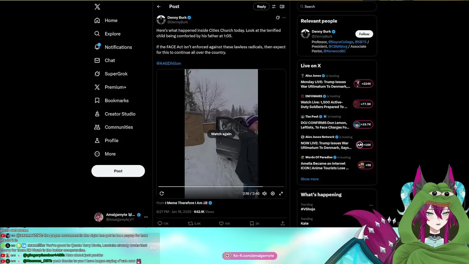The width and height of the screenshot is (469, 264).
Task: Click Relevant people heading
Action: pyautogui.click(x=319, y=21)
